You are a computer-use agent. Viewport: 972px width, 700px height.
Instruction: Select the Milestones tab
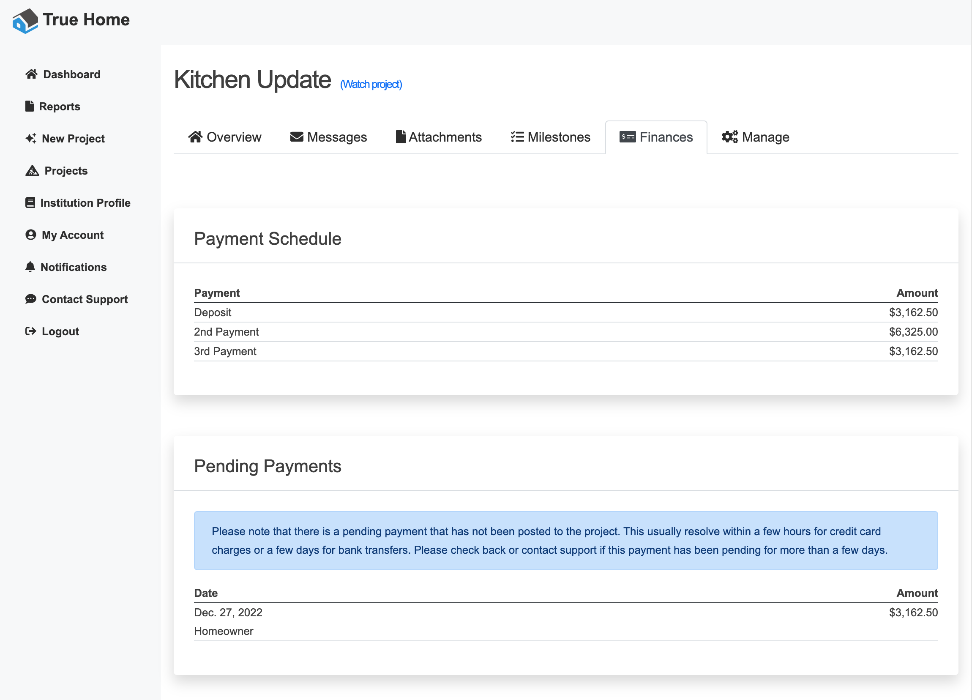pyautogui.click(x=550, y=137)
